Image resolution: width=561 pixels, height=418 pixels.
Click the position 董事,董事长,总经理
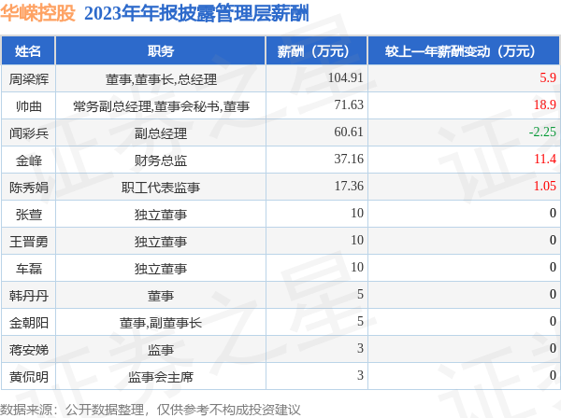click(161, 79)
